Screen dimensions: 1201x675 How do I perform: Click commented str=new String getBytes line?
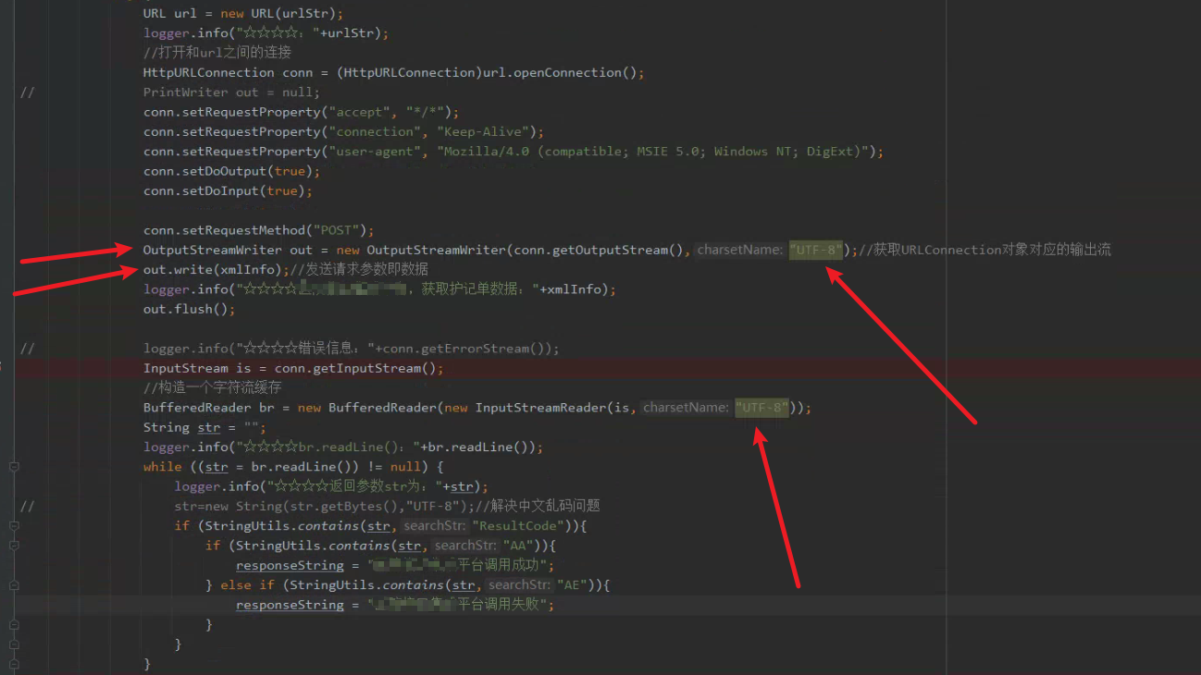point(387,506)
